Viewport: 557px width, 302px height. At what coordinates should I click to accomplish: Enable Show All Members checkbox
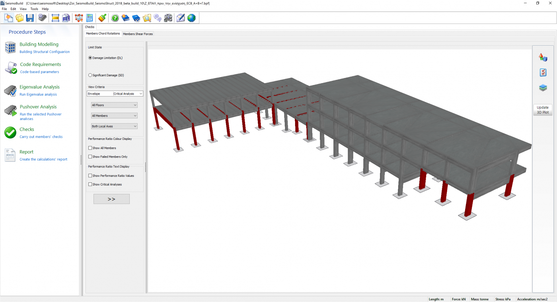90,148
